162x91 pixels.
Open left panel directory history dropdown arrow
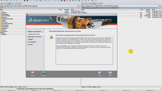tap(80, 8)
